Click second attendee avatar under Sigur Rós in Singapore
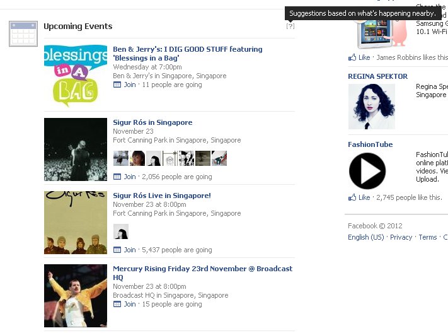Image resolution: width=448 pixels, height=333 pixels. pyautogui.click(x=137, y=158)
